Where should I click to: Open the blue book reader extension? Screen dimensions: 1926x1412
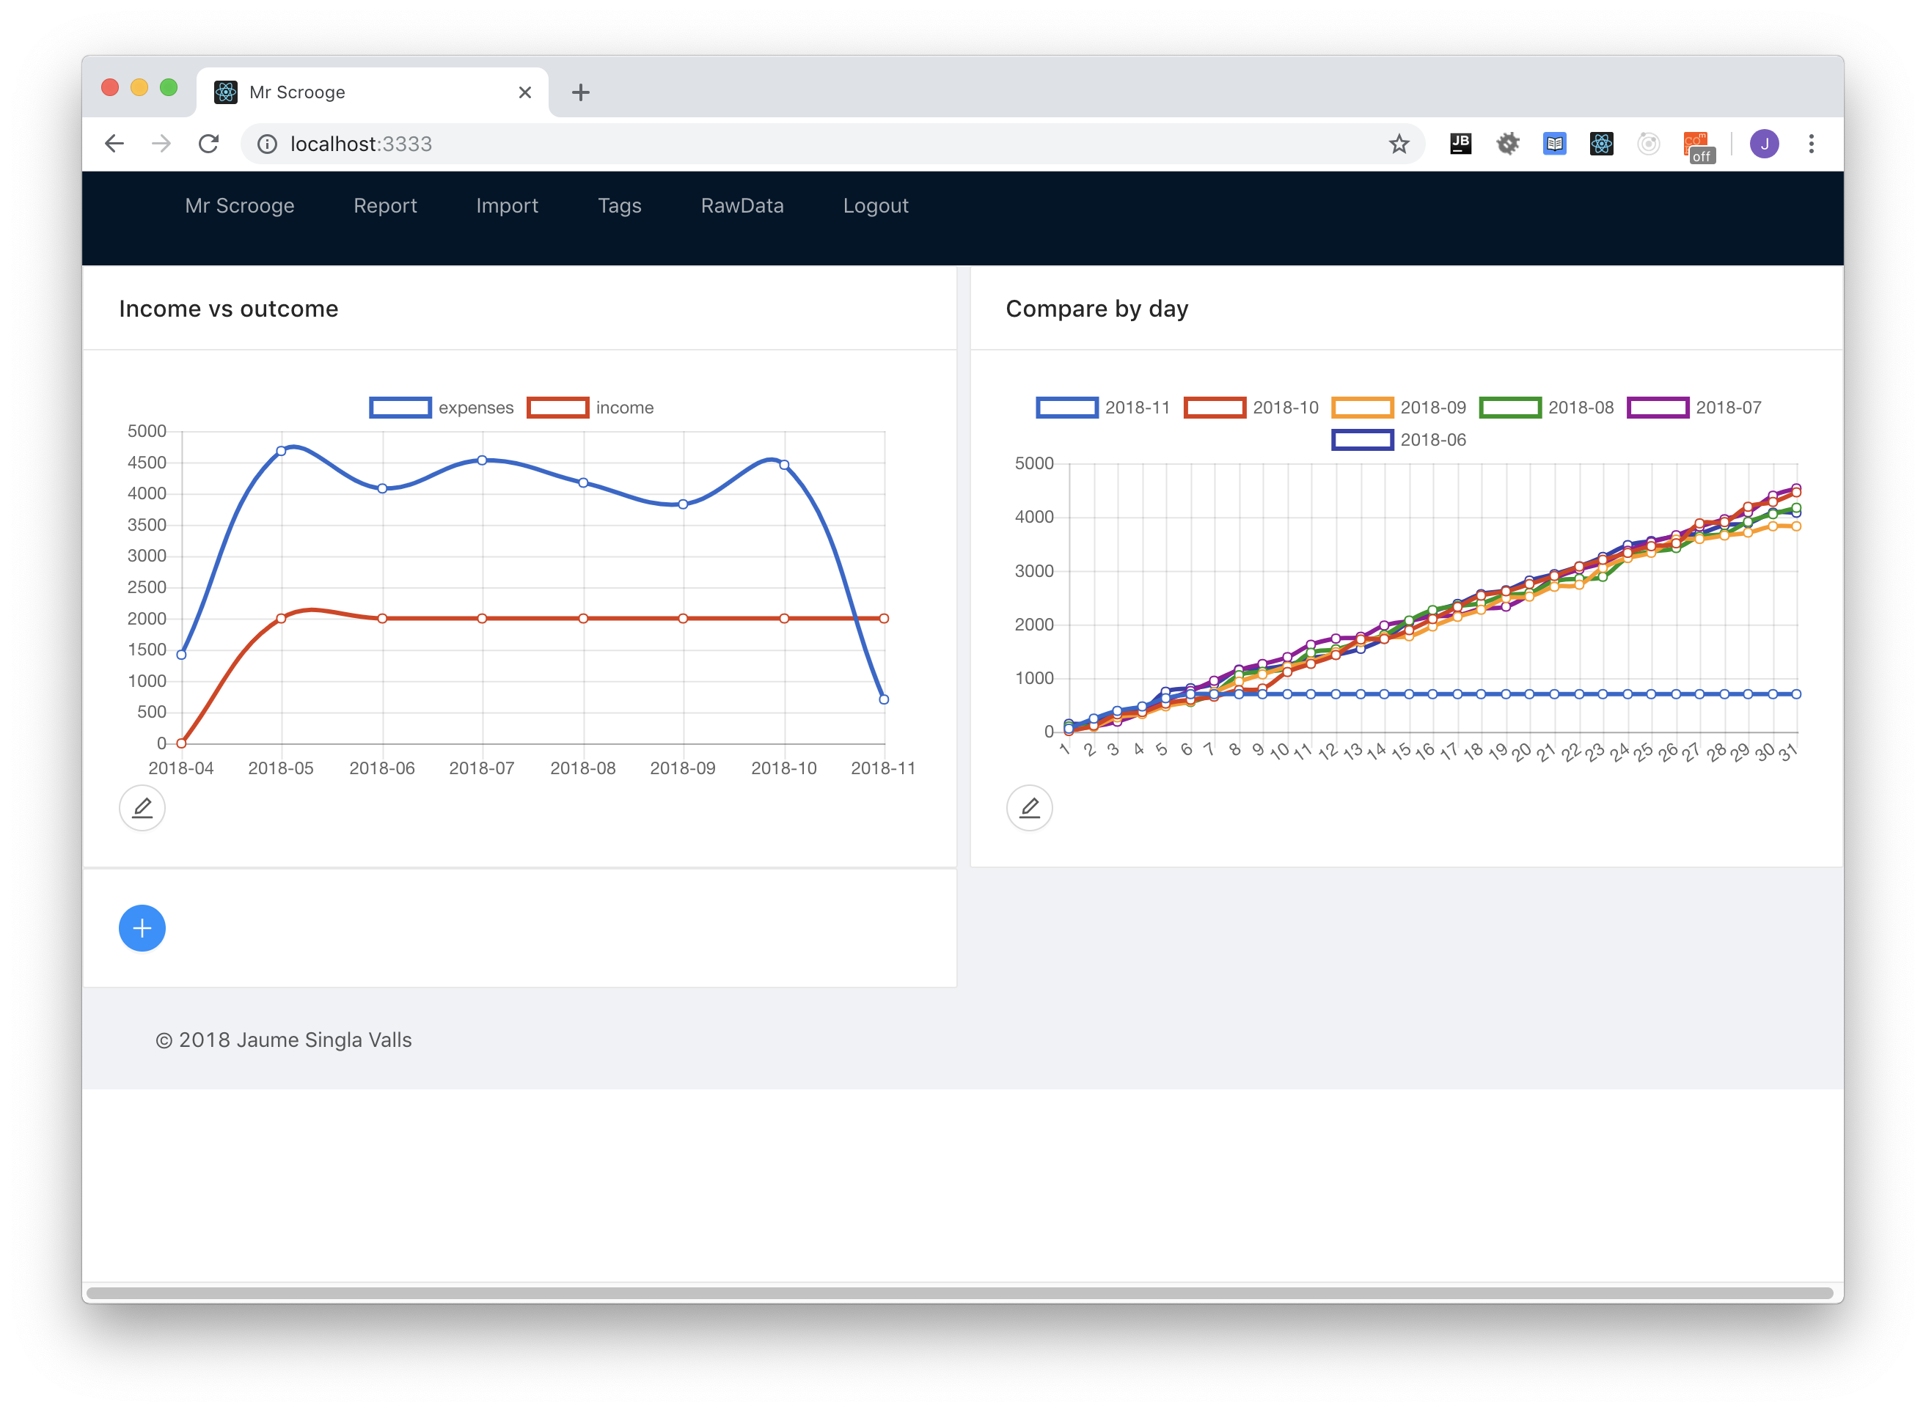(x=1555, y=144)
